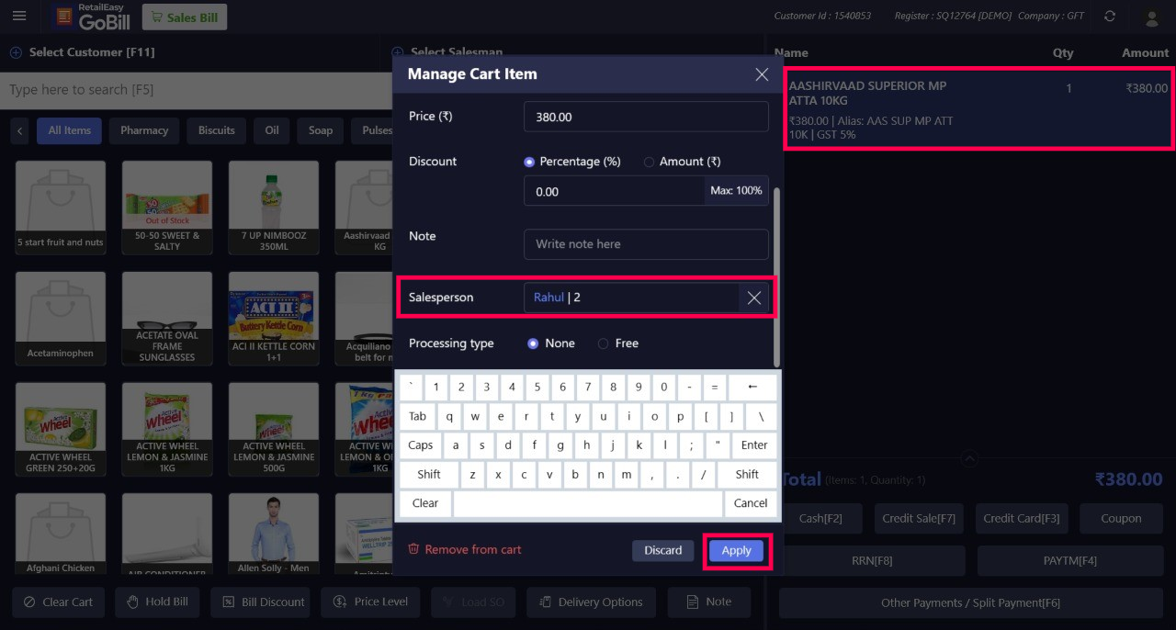Pick the Afghani Chicken item
Viewport: 1176px width, 630px height.
coord(61,534)
